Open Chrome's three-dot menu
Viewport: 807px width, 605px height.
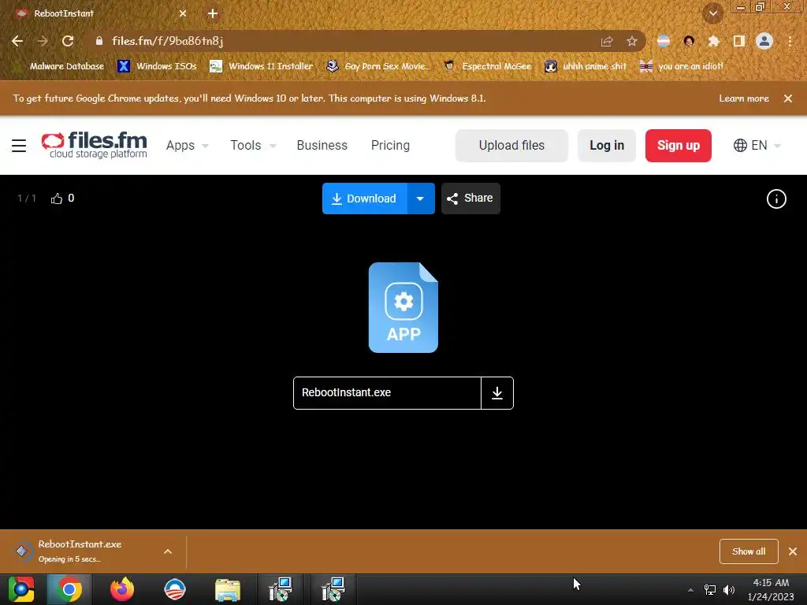click(790, 41)
